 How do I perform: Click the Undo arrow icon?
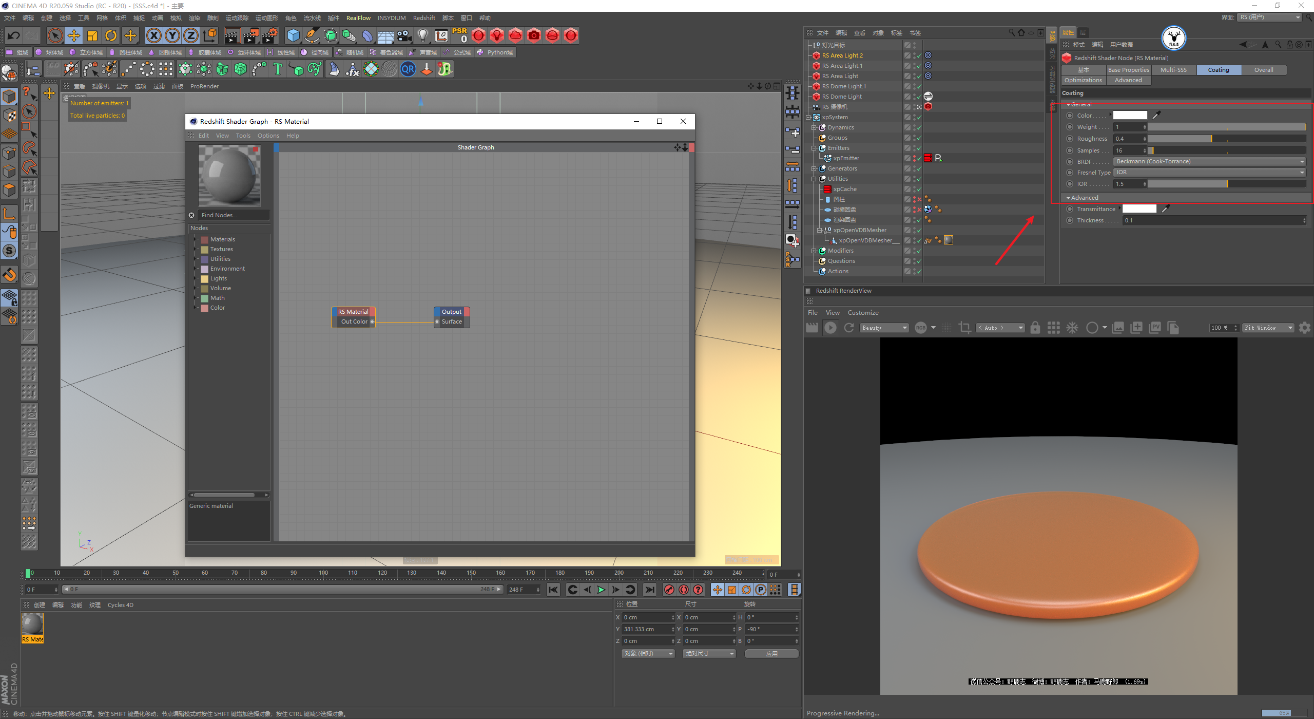14,35
